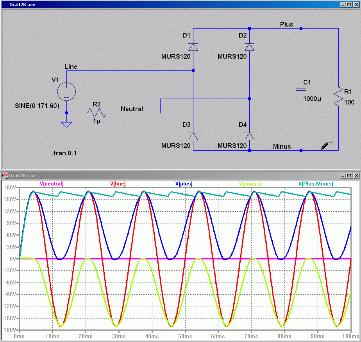This screenshot has height=342, width=361.
Task: Click the 50ms time axis label
Action: tap(185, 336)
